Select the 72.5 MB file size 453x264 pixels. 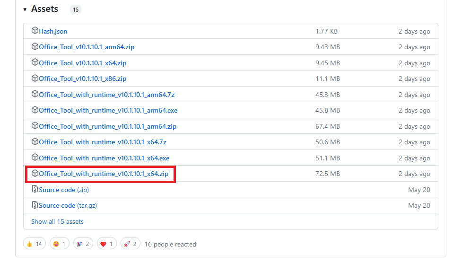[328, 174]
